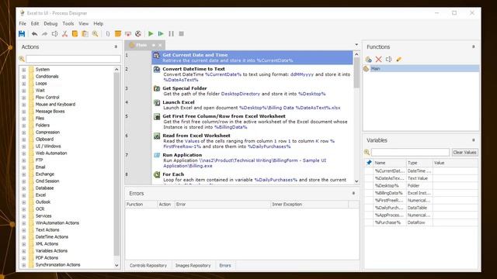Sort by the Type column in Variables
Image resolution: width=497 pixels, height=279 pixels.
click(419, 163)
